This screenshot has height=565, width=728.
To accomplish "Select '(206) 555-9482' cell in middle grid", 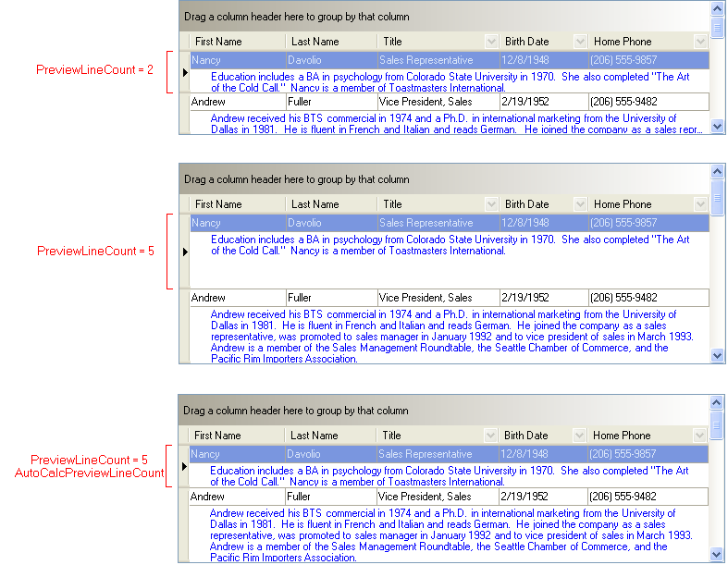I will (x=648, y=298).
